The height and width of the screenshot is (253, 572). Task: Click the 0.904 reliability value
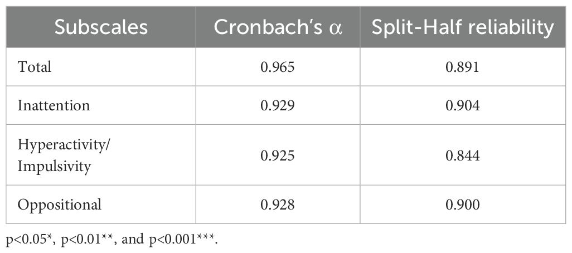coord(462,104)
